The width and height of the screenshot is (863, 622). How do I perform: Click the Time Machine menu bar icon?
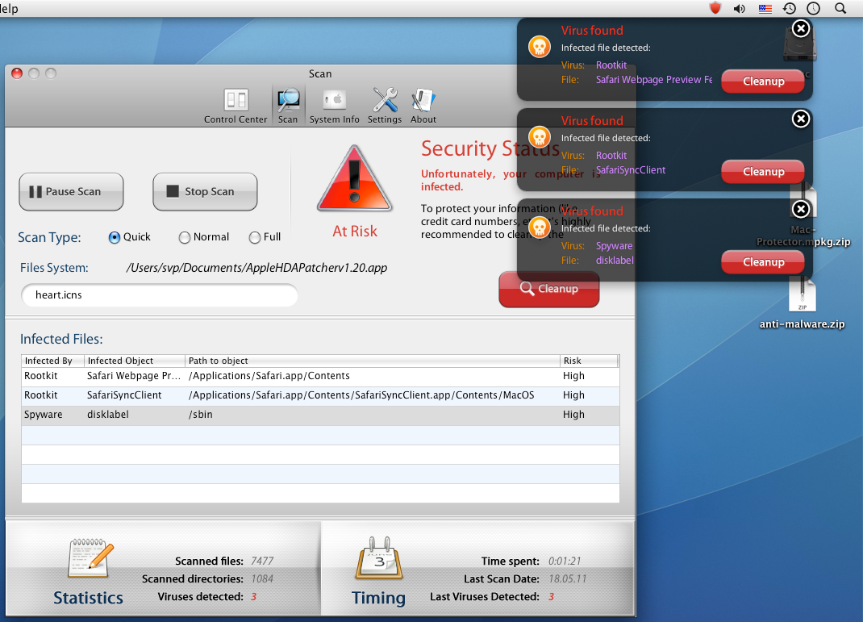point(790,9)
